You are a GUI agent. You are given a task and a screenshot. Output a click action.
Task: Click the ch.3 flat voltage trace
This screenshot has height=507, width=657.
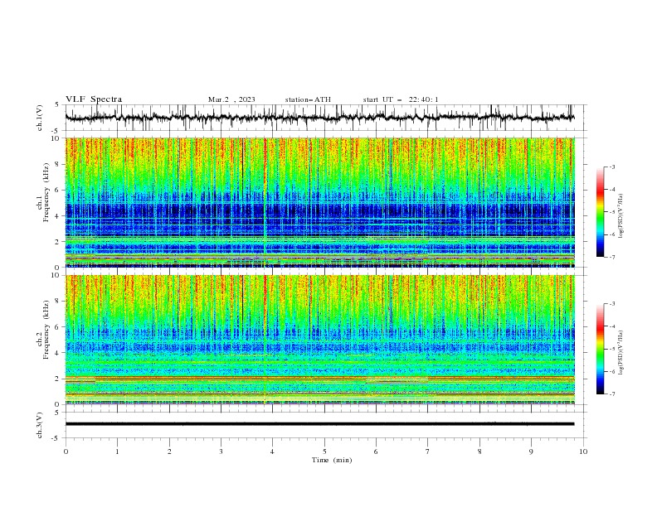[x=319, y=424]
